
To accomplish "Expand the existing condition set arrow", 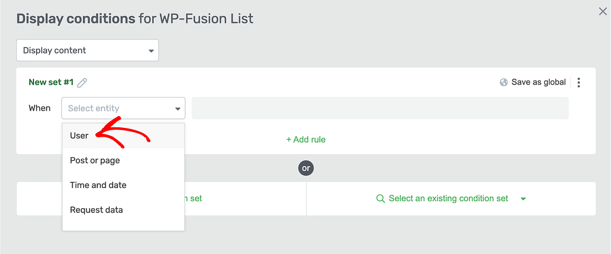I will pyautogui.click(x=523, y=199).
